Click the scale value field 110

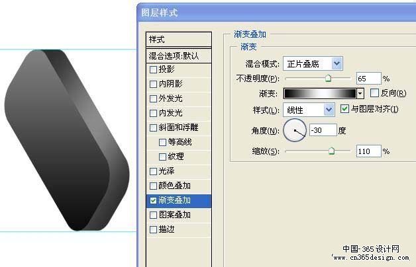click(x=368, y=151)
